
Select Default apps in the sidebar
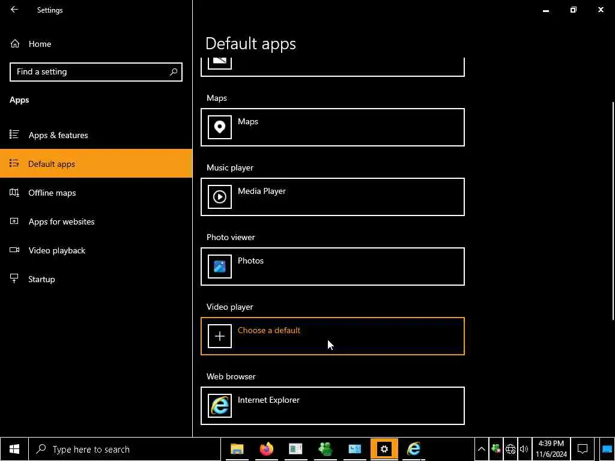coord(96,163)
